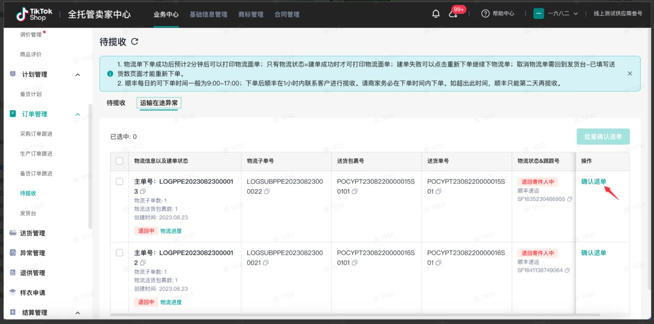Copy main order number LOGPPE20230823000012

tap(143, 262)
